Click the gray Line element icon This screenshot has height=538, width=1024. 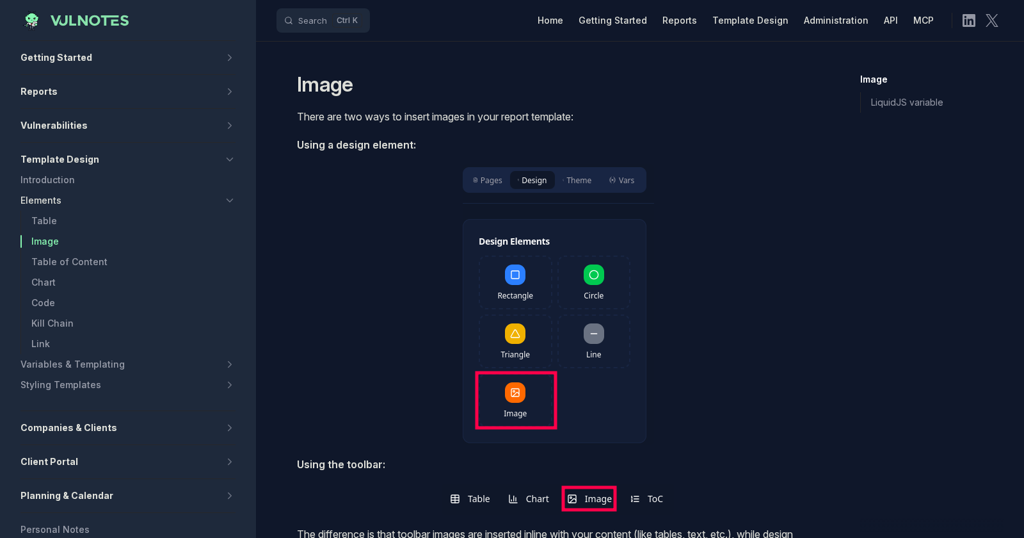594,334
